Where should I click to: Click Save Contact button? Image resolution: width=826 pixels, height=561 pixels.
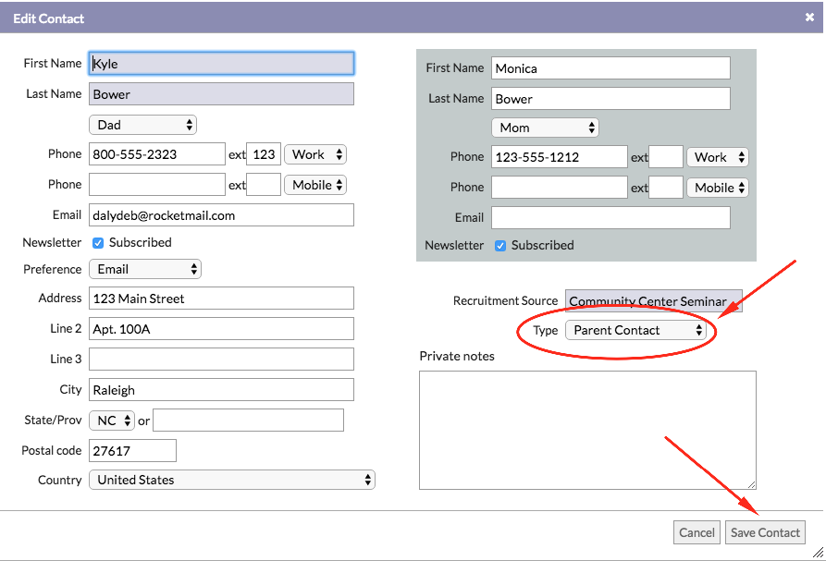tap(765, 532)
